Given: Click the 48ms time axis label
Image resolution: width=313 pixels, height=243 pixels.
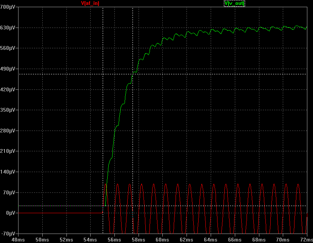Looking at the screenshot, I should 18,240.
